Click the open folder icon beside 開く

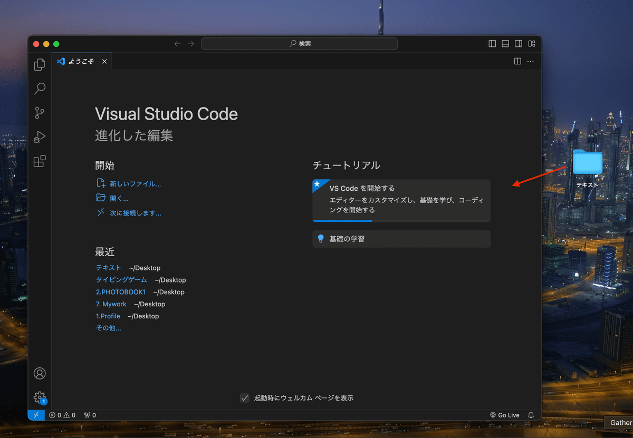[101, 198]
